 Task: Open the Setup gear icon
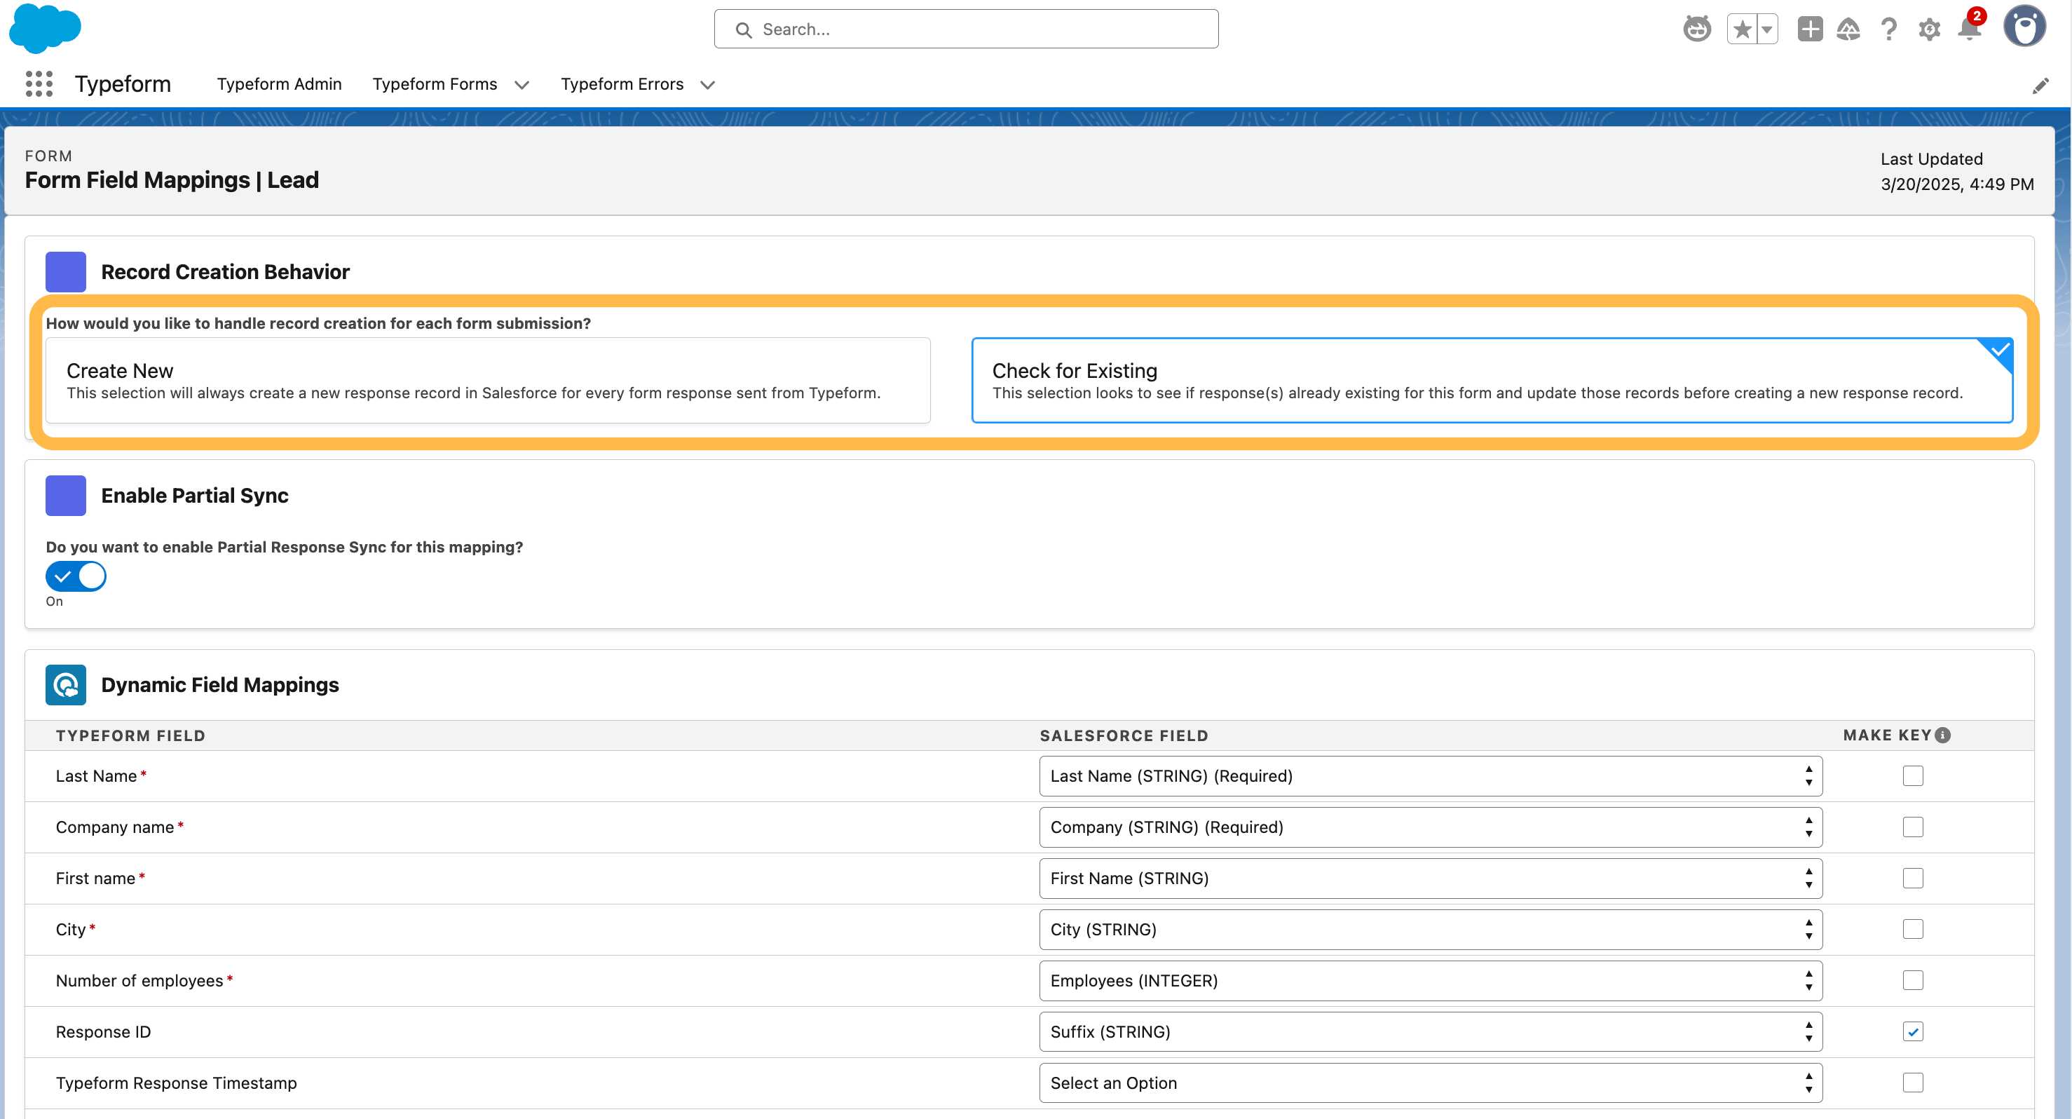point(1929,29)
